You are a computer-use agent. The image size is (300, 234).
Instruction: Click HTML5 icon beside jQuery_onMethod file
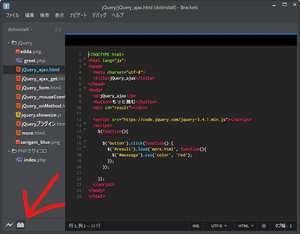18,106
